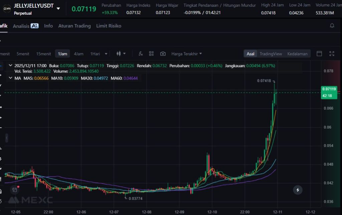Take a chart snapshot with camera icon
The width and height of the screenshot is (342, 215).
[x=163, y=54]
